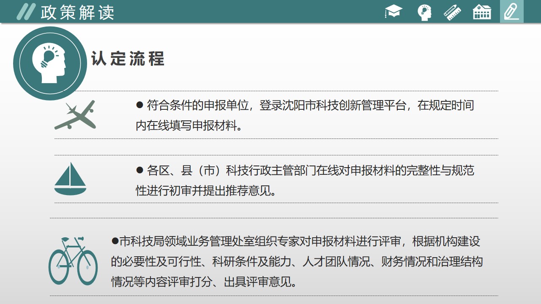Select the small head-with-lightbulb icon in the header
This screenshot has width=541, height=304.
click(424, 12)
